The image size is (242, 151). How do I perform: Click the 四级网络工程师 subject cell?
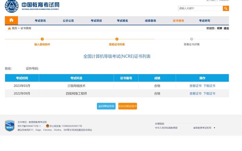click(76, 94)
